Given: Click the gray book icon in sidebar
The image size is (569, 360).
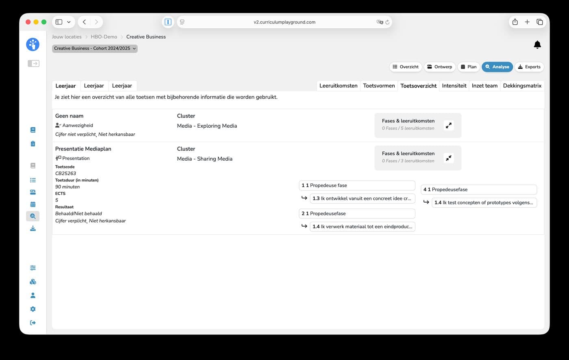Looking at the screenshot, I should (33, 166).
